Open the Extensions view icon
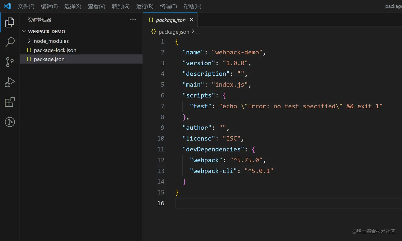 pyautogui.click(x=10, y=102)
